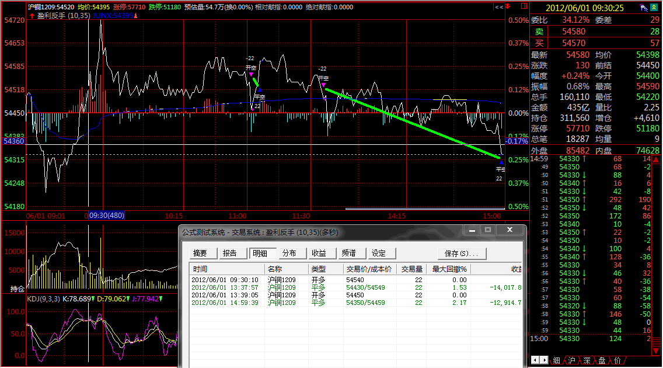Close the 公式测试系统 dialog
The height and width of the screenshot is (368, 663).
point(510,230)
